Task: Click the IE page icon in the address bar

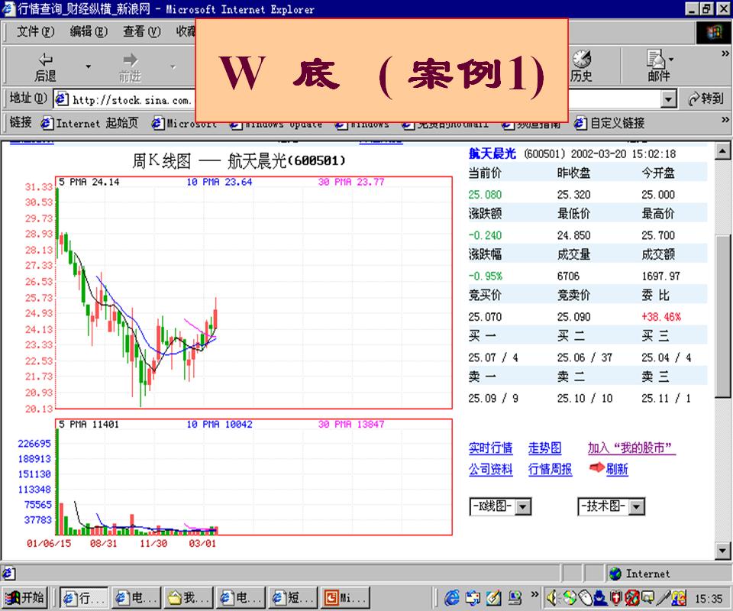Action: click(x=62, y=99)
